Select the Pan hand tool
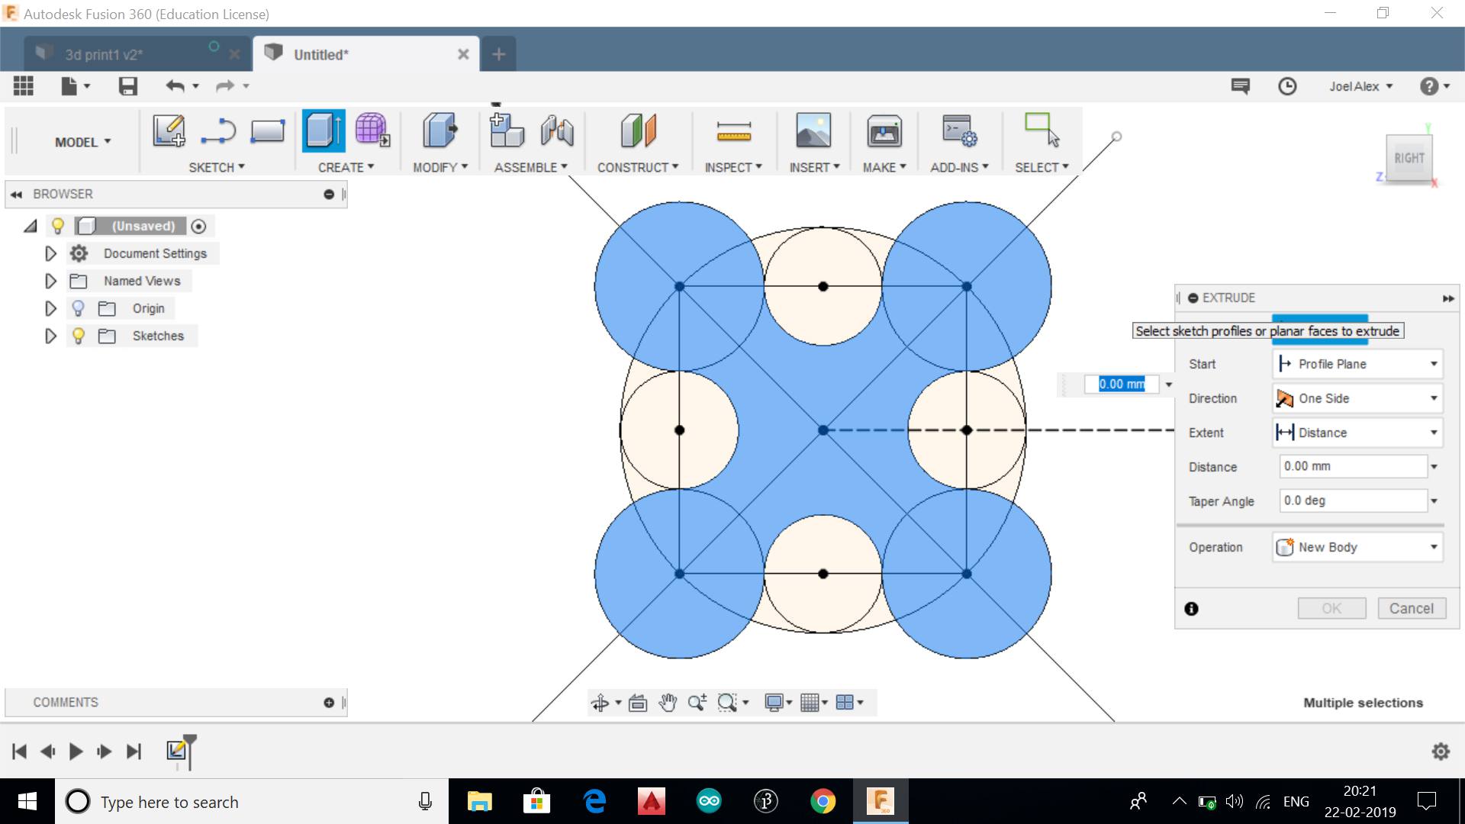The image size is (1465, 824). pos(668,703)
